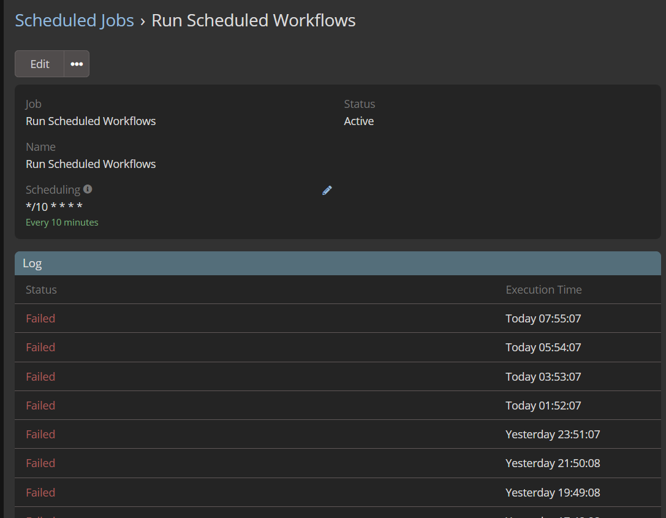Click the Log panel header

tap(338, 264)
